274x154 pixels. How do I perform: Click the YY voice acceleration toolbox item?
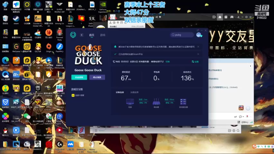click(x=78, y=95)
